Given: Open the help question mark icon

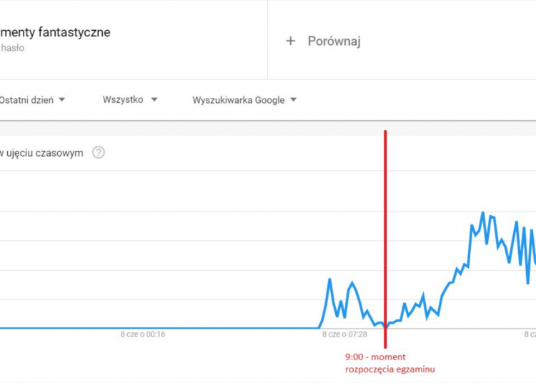Looking at the screenshot, I should click(x=99, y=152).
